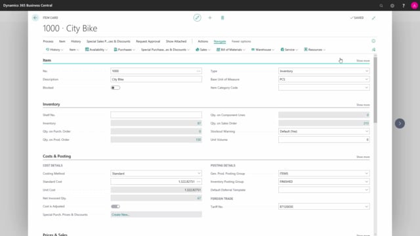
Task: Open the Item menu in top action row
Action: coord(62,41)
